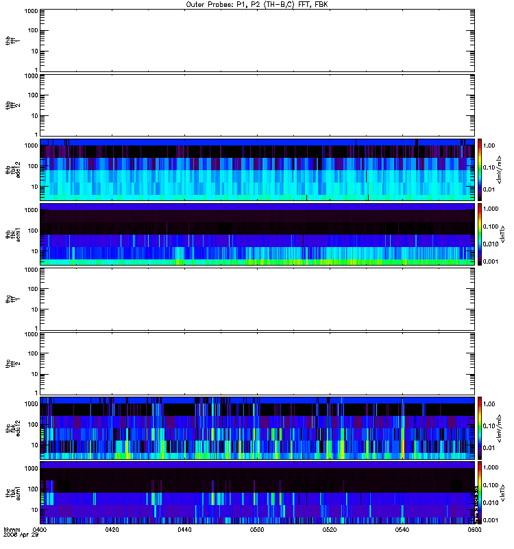Click the <|mV/m|> unit label beside thb edc12
Image resolution: width=514 pixels, height=549 pixels.
pos(499,170)
